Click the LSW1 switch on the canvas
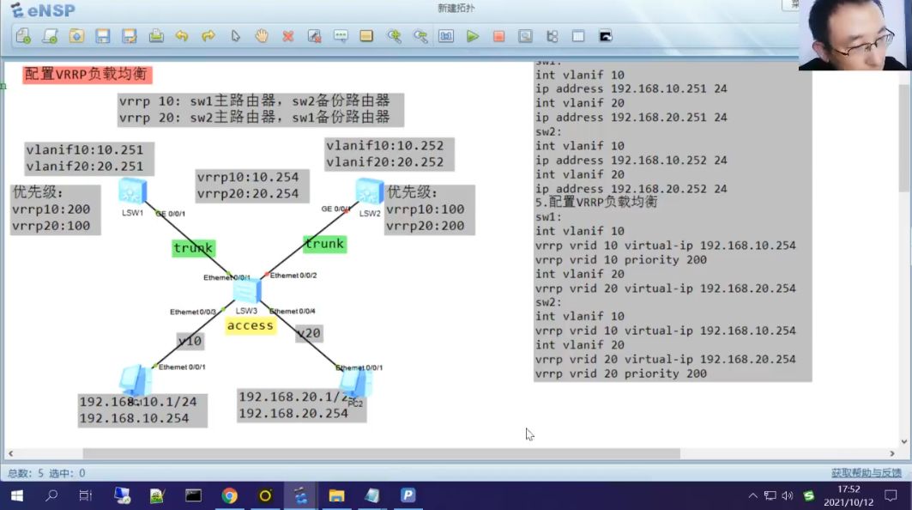 click(133, 191)
